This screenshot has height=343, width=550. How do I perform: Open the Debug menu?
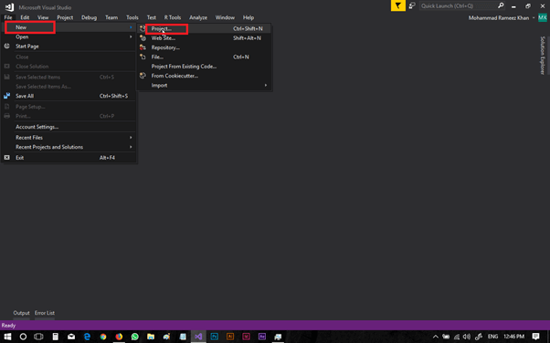(x=89, y=17)
